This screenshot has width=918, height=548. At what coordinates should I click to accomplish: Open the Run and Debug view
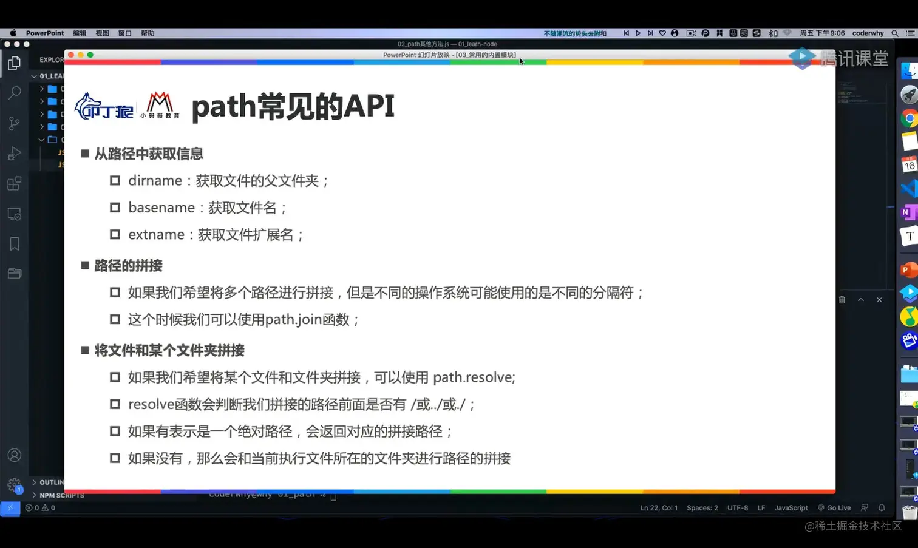coord(15,154)
